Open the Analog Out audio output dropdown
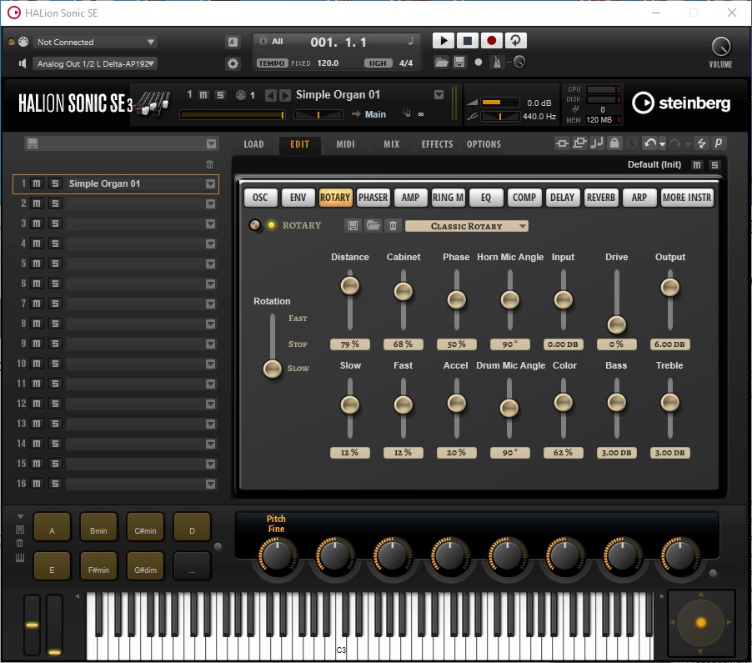The width and height of the screenshot is (752, 663). tap(95, 63)
